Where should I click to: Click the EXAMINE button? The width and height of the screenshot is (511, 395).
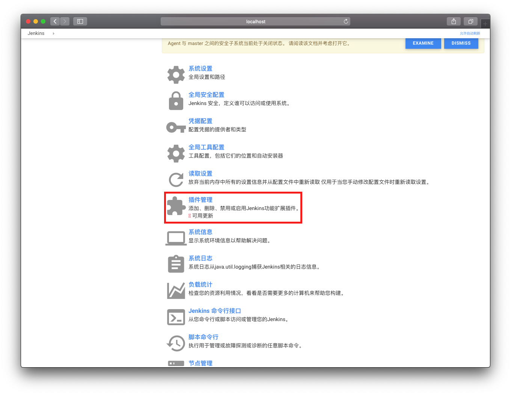[x=423, y=43]
